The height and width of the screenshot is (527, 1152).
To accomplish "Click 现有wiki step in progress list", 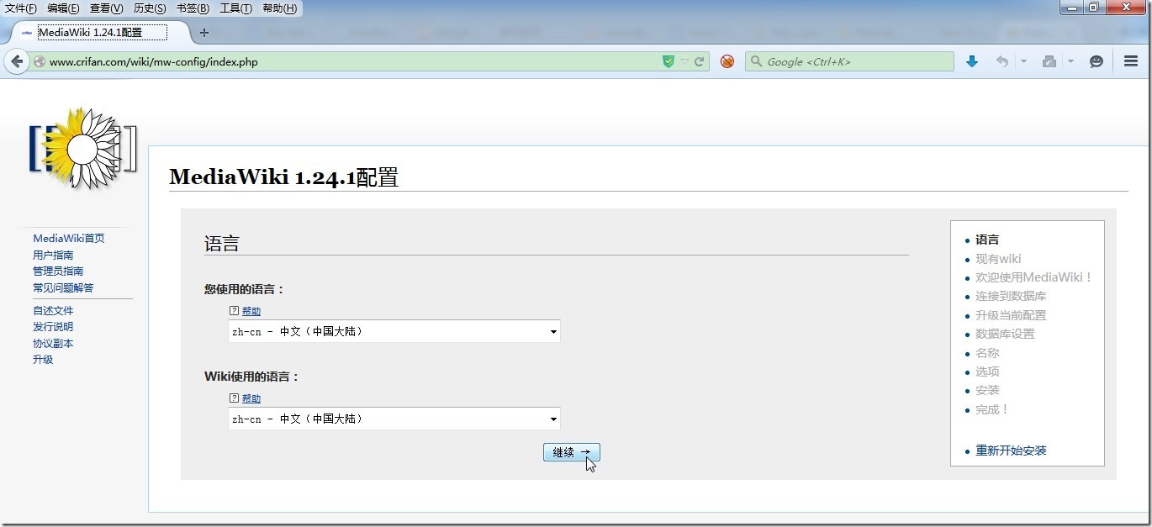I will (x=998, y=259).
